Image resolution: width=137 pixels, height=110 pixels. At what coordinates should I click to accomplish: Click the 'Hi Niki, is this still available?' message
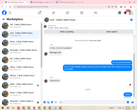(61, 48)
